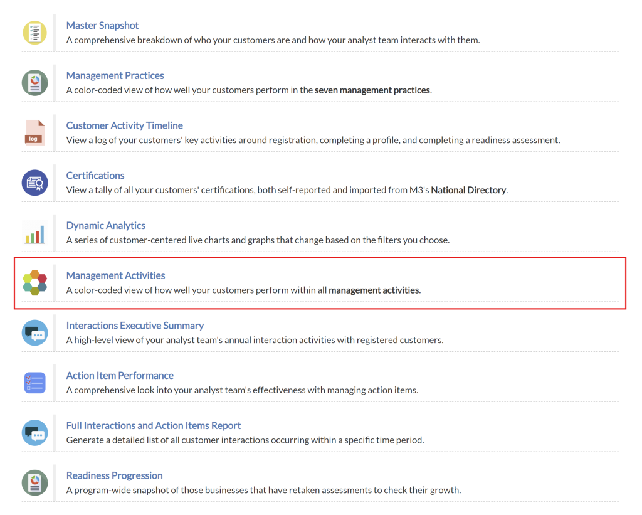Open the Interactions Executive Summary title link
642x515 pixels.
[135, 326]
